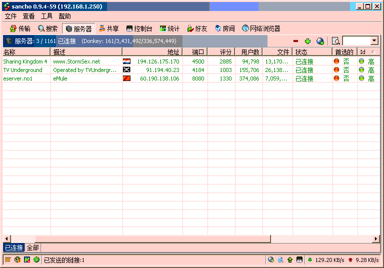Click the second network icon in the status bar
This screenshot has width=384, height=268.
click(x=17, y=259)
